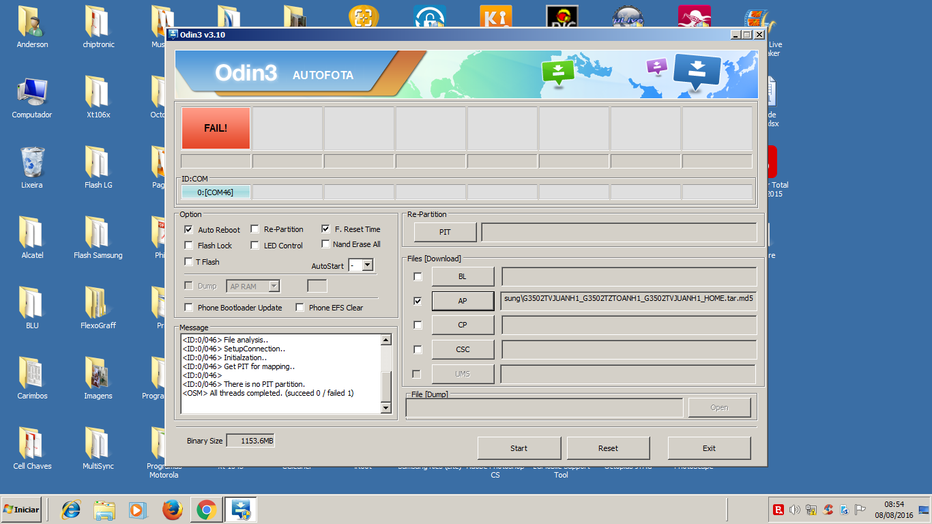Click the CSC file browse button
This screenshot has height=524, width=932.
click(x=463, y=349)
